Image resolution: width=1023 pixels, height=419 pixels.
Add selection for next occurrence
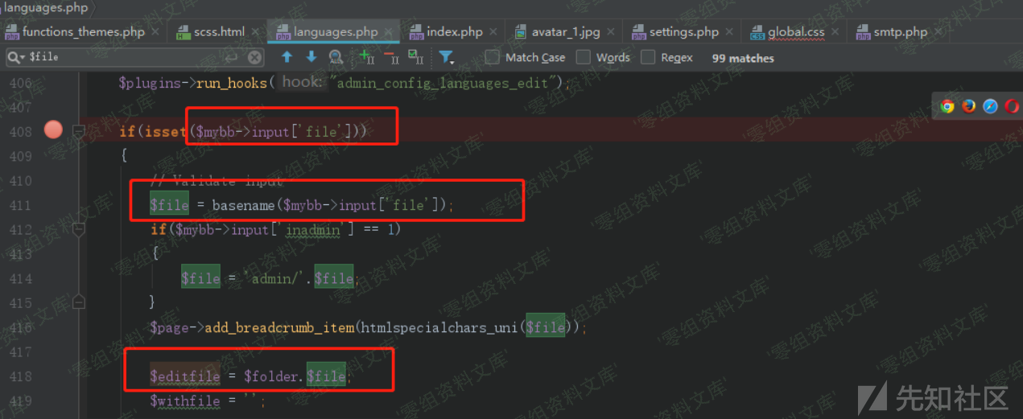coord(367,57)
